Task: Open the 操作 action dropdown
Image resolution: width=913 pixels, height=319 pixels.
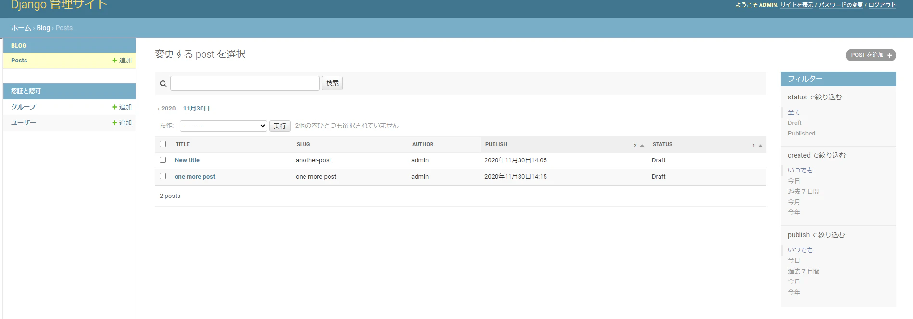Action: pos(223,126)
